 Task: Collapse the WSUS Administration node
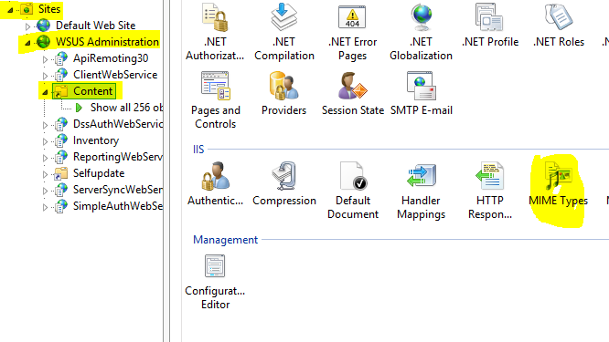[x=27, y=43]
